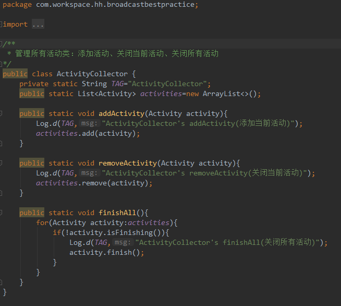Click the "static" keyword on the removeActivity line
The width and height of the screenshot is (341, 306).
(61, 163)
